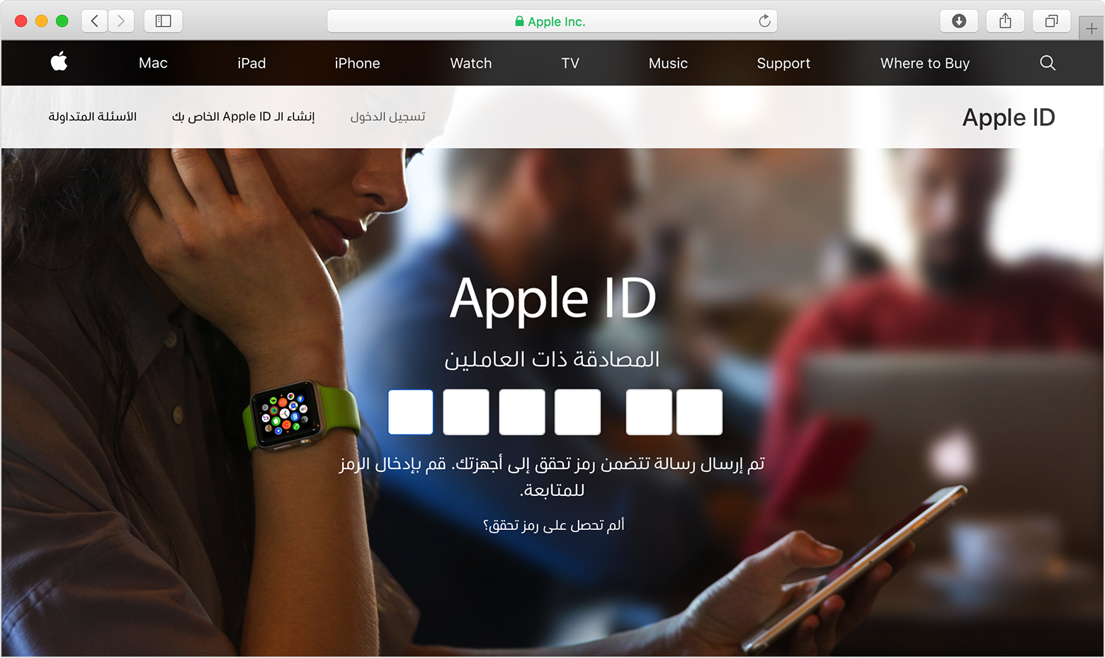
Task: Click the Safari back arrow button
Action: [95, 21]
